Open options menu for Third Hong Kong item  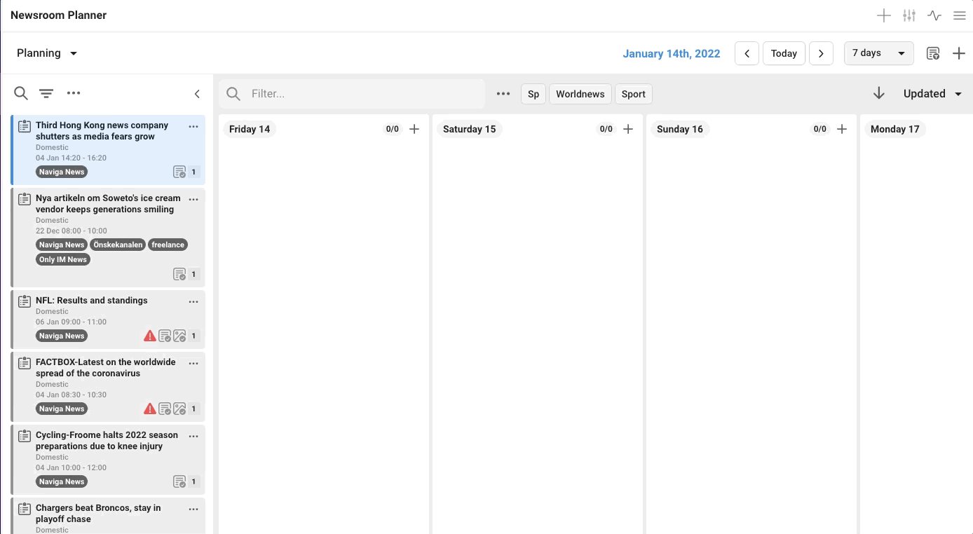click(x=193, y=127)
